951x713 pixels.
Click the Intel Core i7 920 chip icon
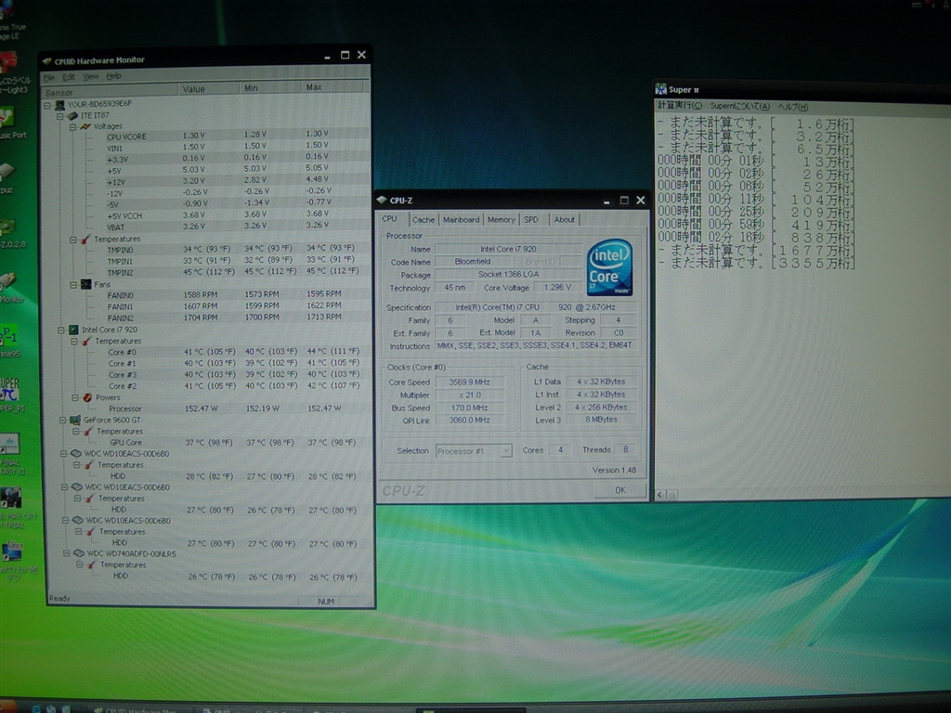[x=73, y=330]
